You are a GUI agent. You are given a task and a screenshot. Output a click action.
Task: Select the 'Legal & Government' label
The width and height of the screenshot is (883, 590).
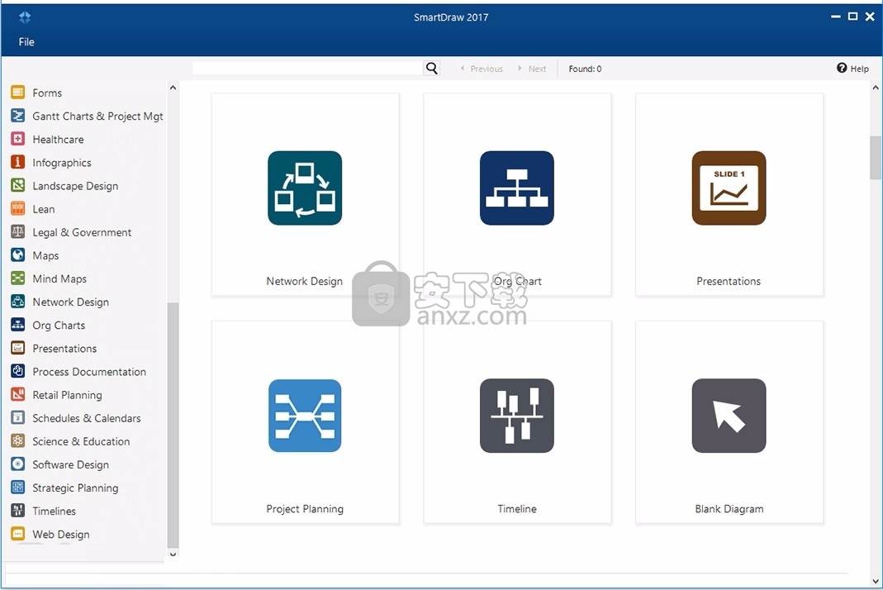pyautogui.click(x=82, y=231)
